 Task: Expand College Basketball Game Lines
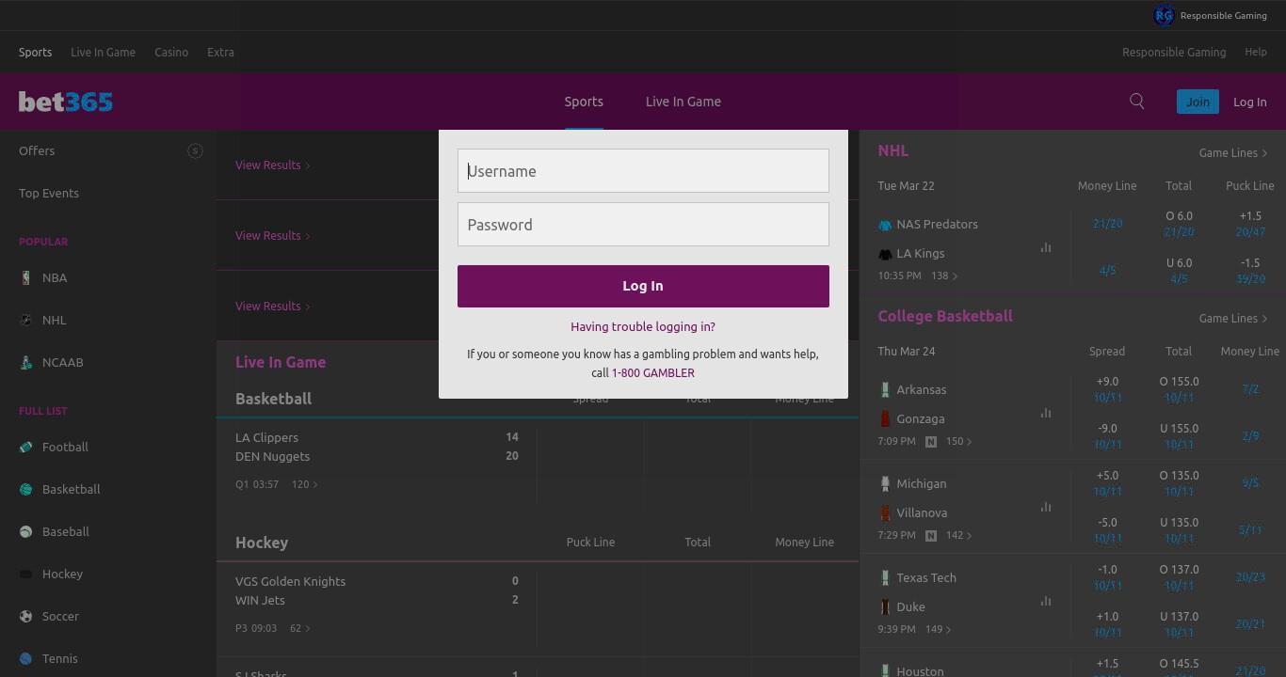[x=1233, y=318]
